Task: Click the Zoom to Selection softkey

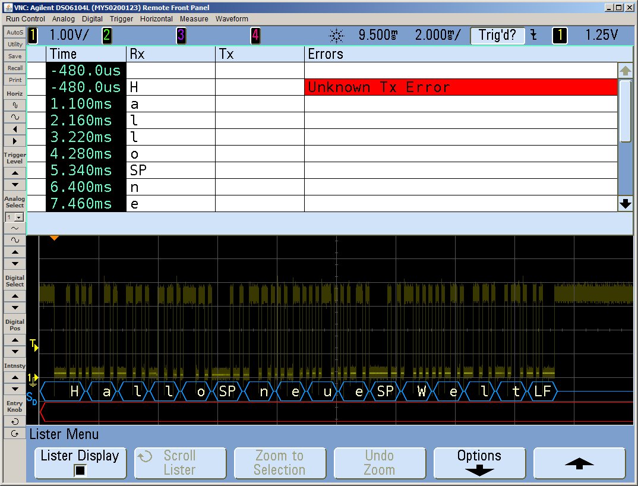Action: (280, 463)
